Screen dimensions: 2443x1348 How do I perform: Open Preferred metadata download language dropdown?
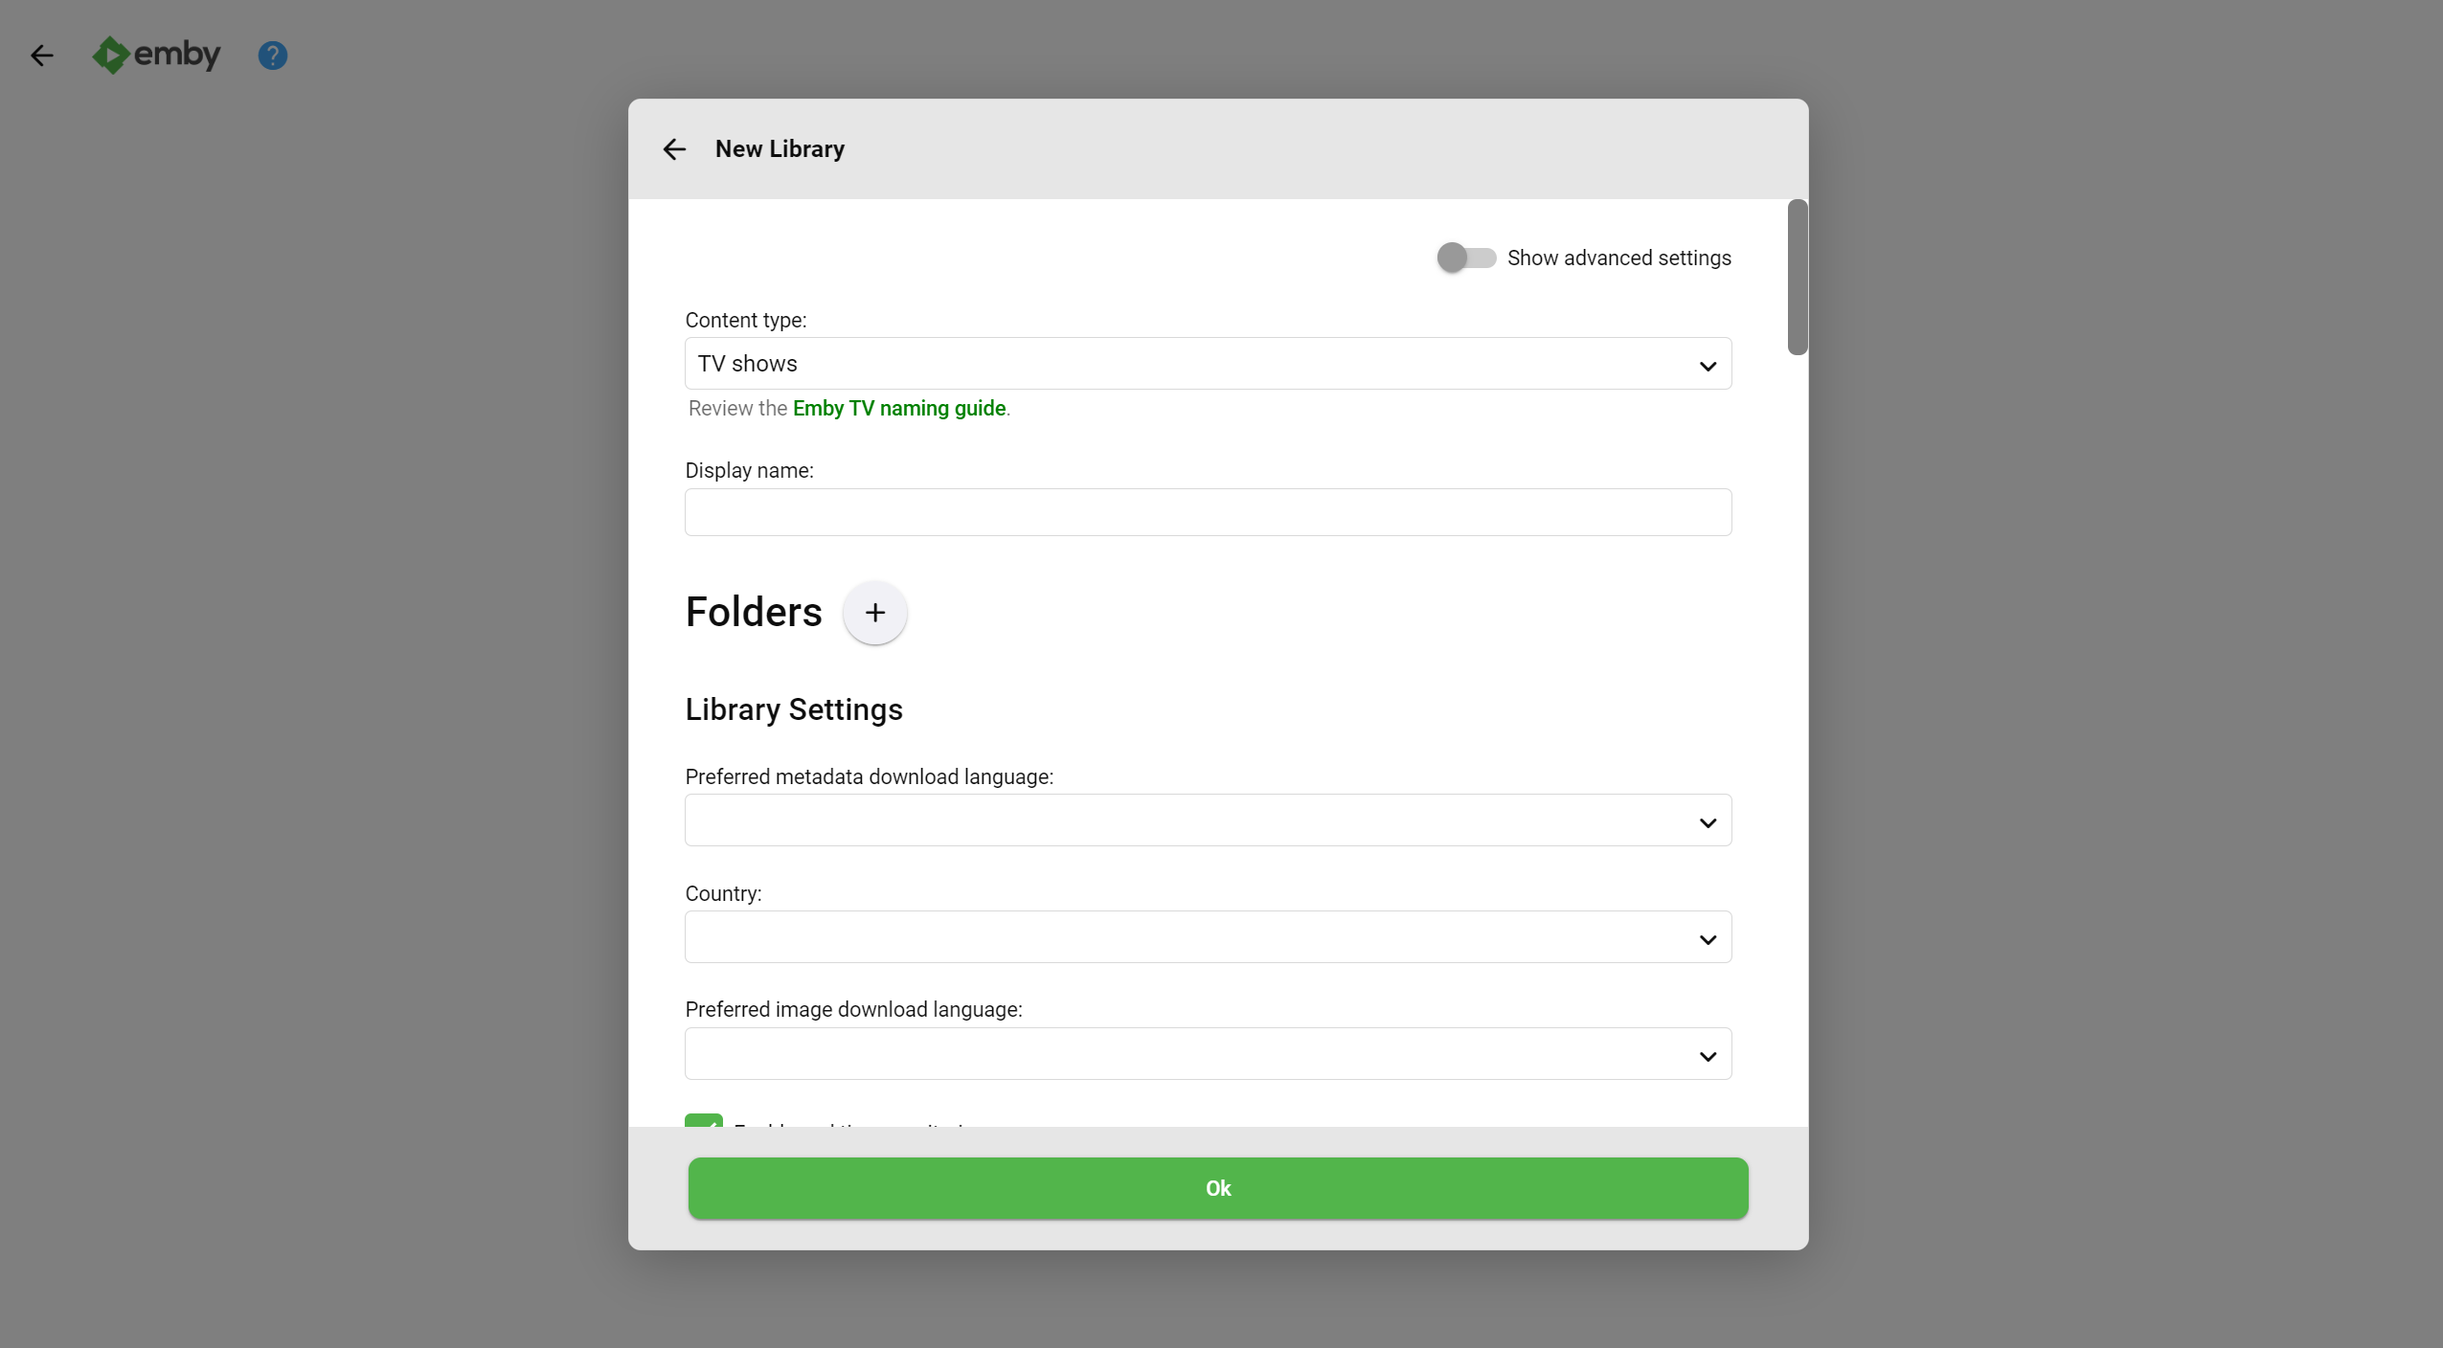pos(1208,820)
